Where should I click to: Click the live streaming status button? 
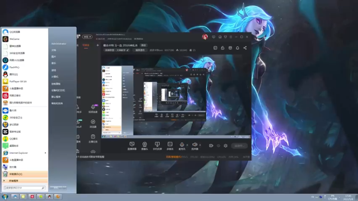pyautogui.click(x=239, y=146)
